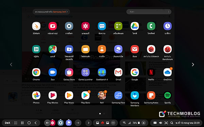The height and width of the screenshot is (127, 204).
Task: Open Google Photos
Action: (36, 95)
